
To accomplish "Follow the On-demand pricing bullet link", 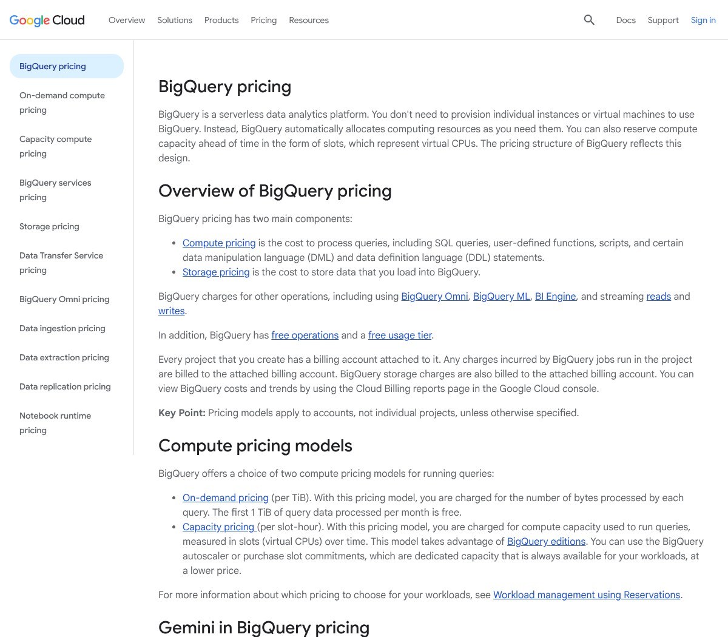I will pyautogui.click(x=226, y=497).
